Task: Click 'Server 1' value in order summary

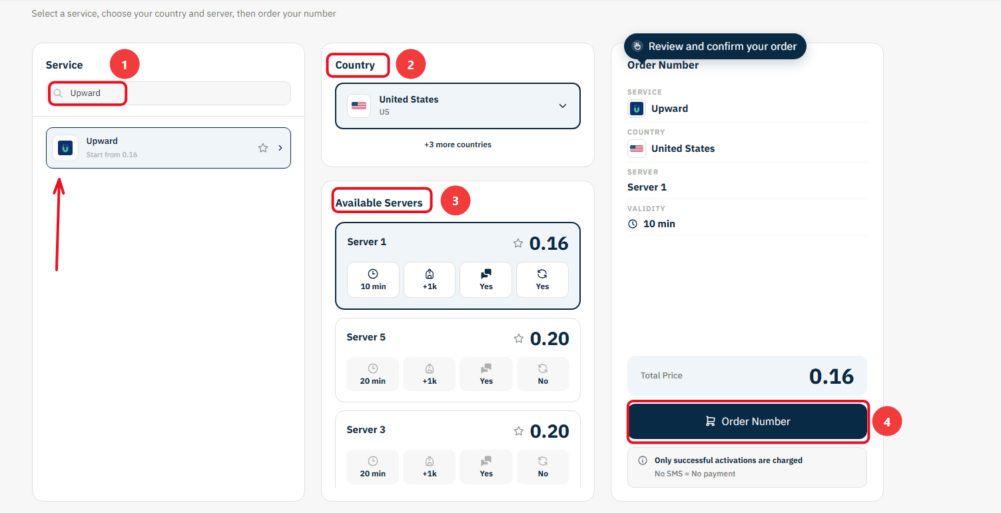Action: 647,187
